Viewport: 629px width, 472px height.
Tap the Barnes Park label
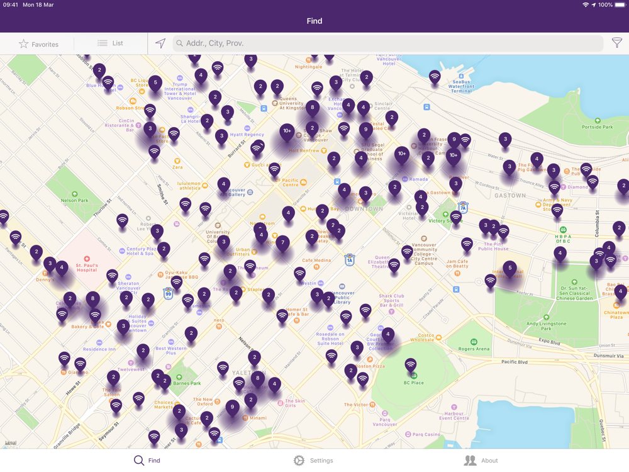click(x=187, y=383)
